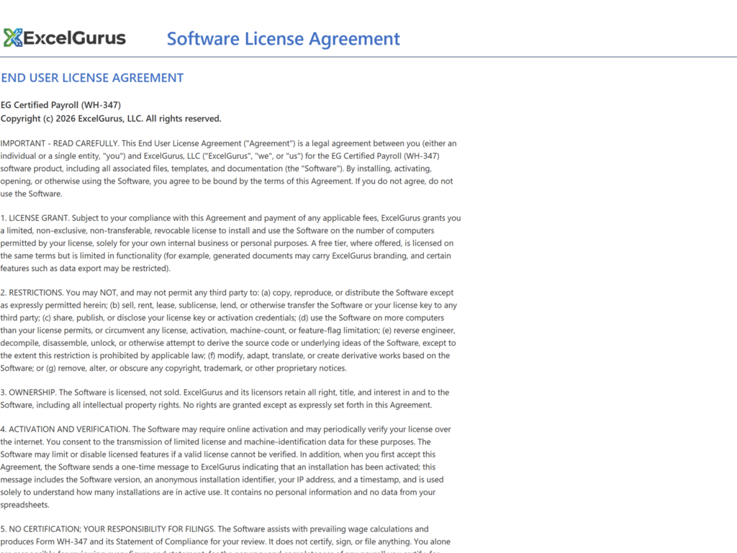Image resolution: width=737 pixels, height=553 pixels.
Task: Click the "3. OWNERSHIP" section heading
Action: [x=29, y=393]
